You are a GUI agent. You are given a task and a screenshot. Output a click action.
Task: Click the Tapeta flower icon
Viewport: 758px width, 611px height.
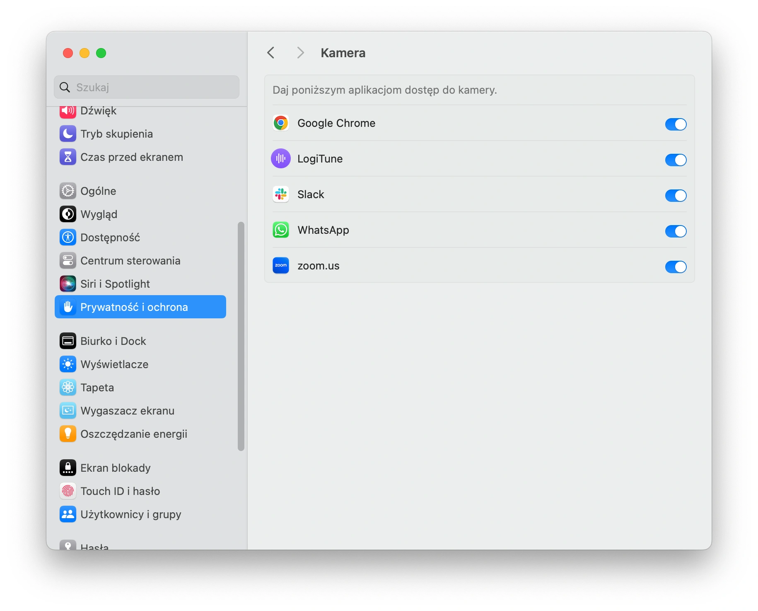[x=68, y=388]
